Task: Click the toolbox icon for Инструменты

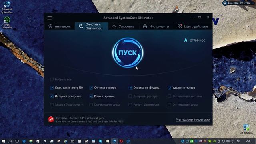Action: point(145,26)
